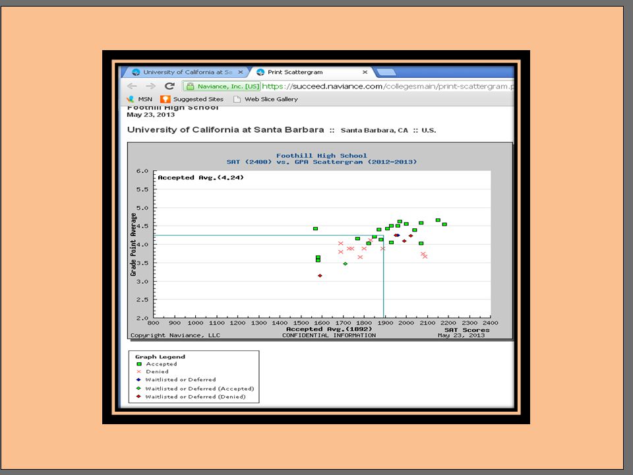Click the Copyright Naviance, LLC text
The image size is (633, 475).
175,335
